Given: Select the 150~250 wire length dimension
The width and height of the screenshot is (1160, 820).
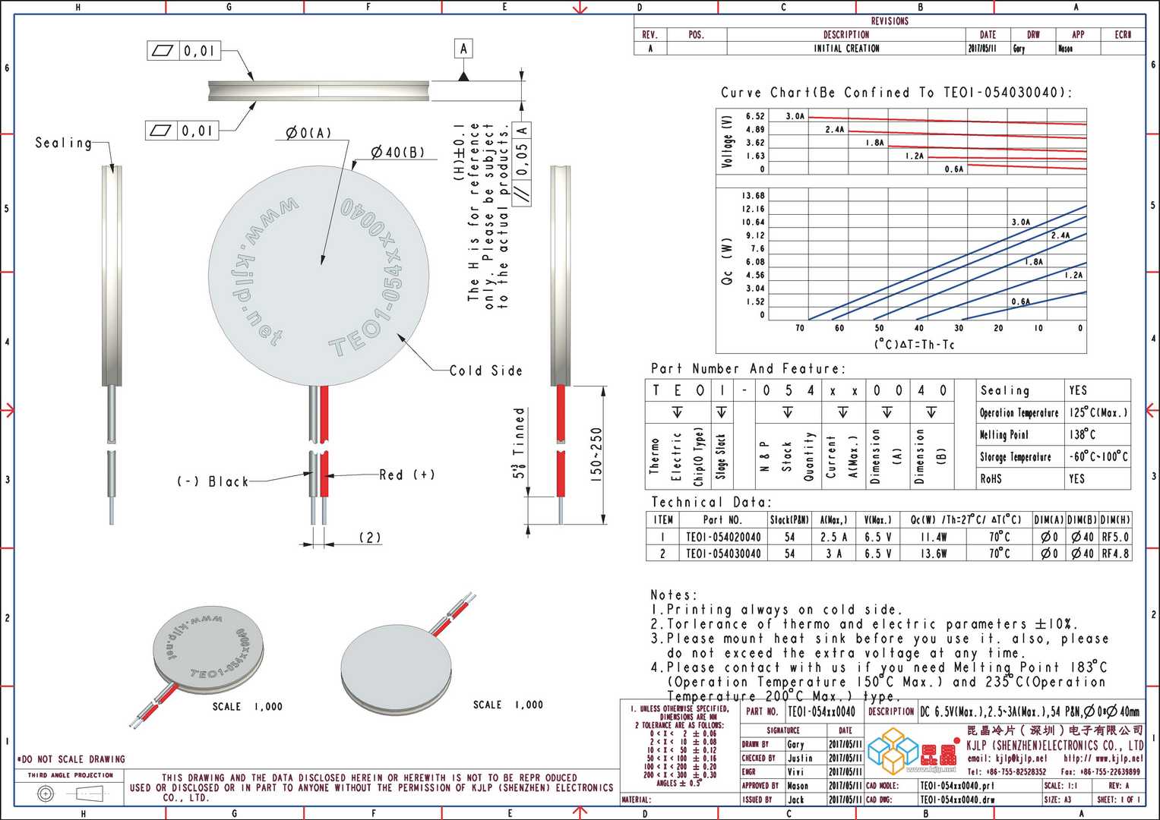Looking at the screenshot, I should (596, 454).
